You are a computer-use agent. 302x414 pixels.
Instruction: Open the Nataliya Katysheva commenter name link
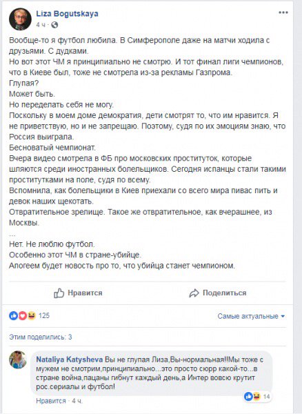pyautogui.click(x=70, y=359)
